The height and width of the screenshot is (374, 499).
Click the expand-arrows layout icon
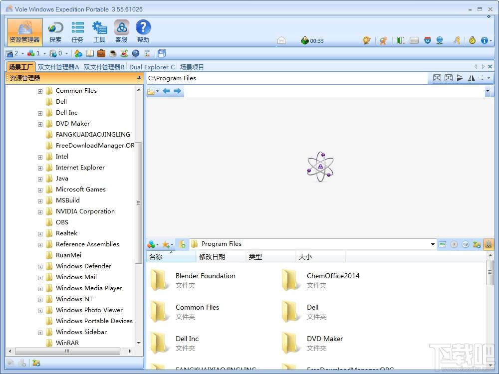[x=449, y=78]
